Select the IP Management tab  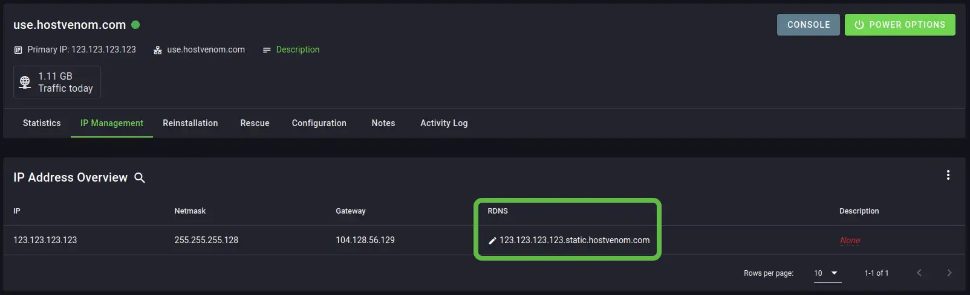pos(112,123)
